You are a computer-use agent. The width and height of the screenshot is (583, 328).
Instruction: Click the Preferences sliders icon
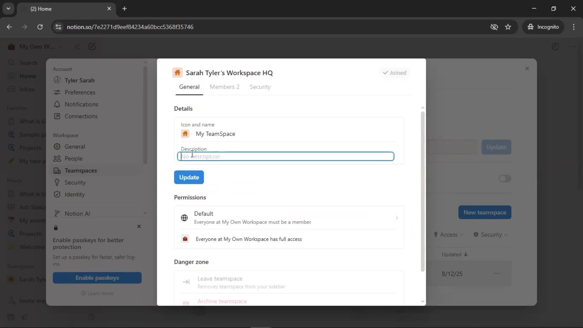[x=57, y=92]
